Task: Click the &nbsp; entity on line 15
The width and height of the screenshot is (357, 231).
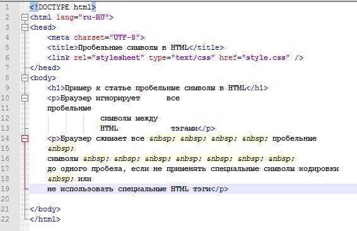Action: point(61,149)
